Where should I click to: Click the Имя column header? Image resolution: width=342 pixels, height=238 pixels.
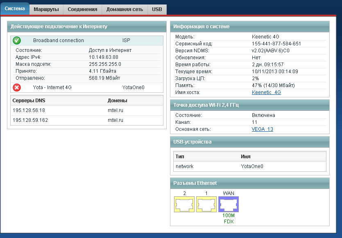click(x=246, y=157)
